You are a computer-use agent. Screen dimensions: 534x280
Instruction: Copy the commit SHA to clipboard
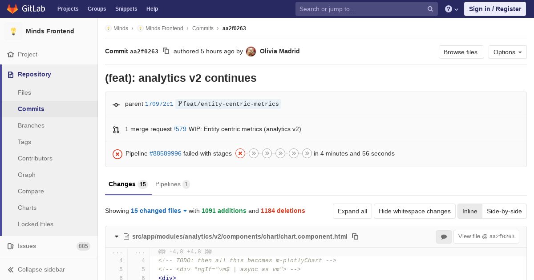tap(166, 51)
